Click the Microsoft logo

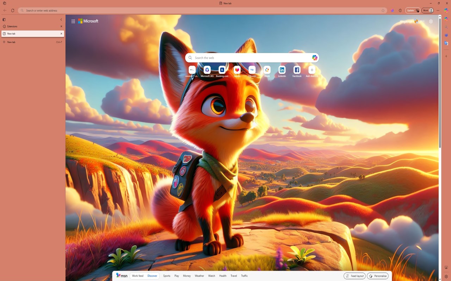click(x=88, y=21)
